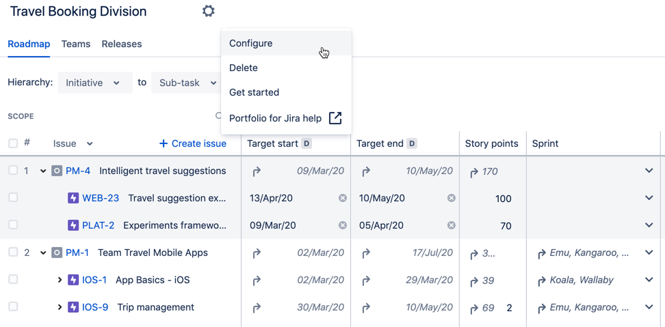The height and width of the screenshot is (327, 665).
Task: Click rollup arrow in PM-1 target start cell
Action: coord(257,253)
